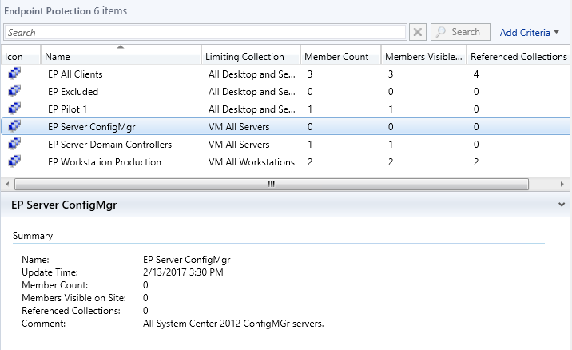
Task: Select the EP Excluded collection icon
Action: [x=14, y=92]
